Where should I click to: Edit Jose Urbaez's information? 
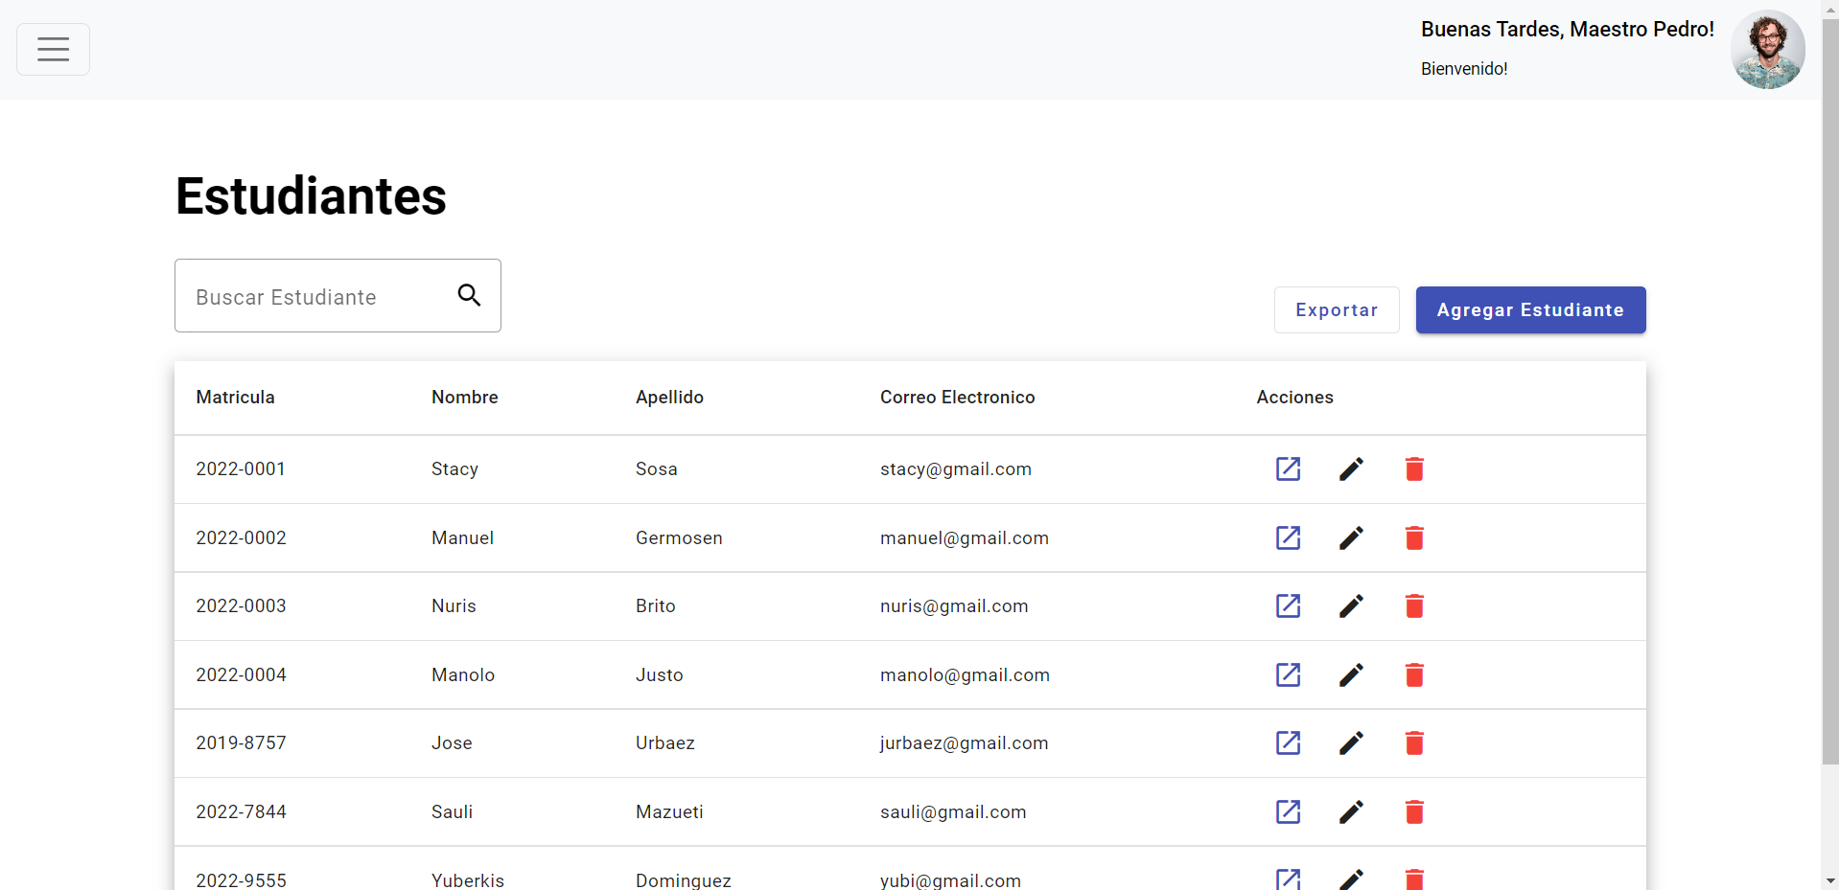tap(1351, 742)
